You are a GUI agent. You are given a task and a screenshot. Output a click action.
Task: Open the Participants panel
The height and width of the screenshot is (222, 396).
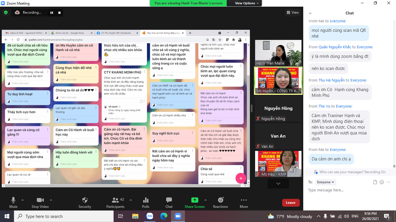pos(115,200)
